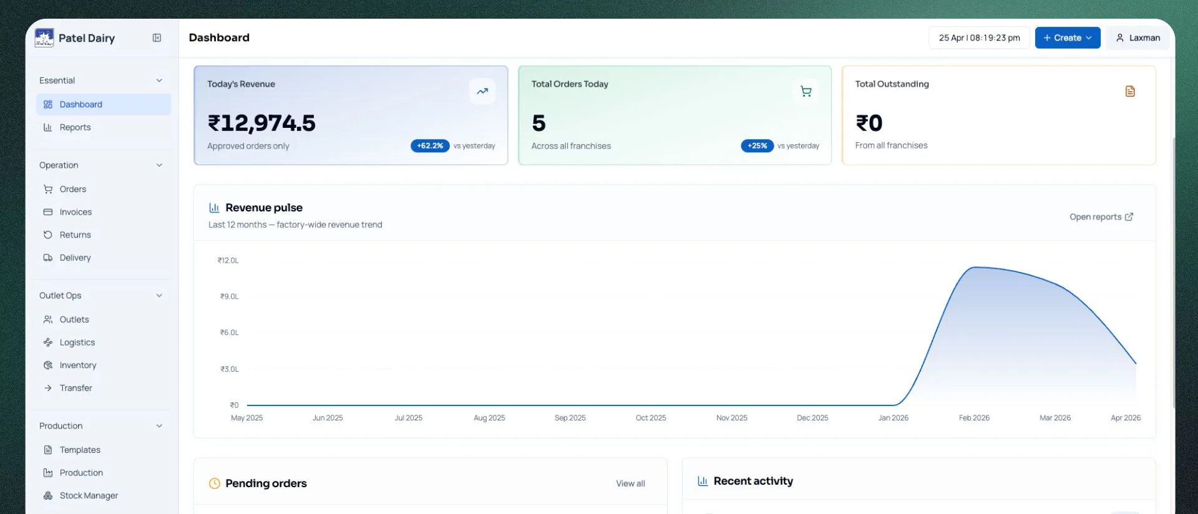Click the Inventory icon in sidebar
1198x514 pixels.
pyautogui.click(x=48, y=365)
